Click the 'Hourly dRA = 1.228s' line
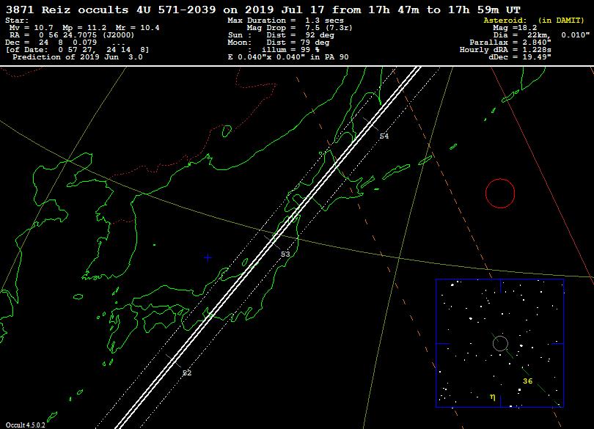 click(505, 50)
